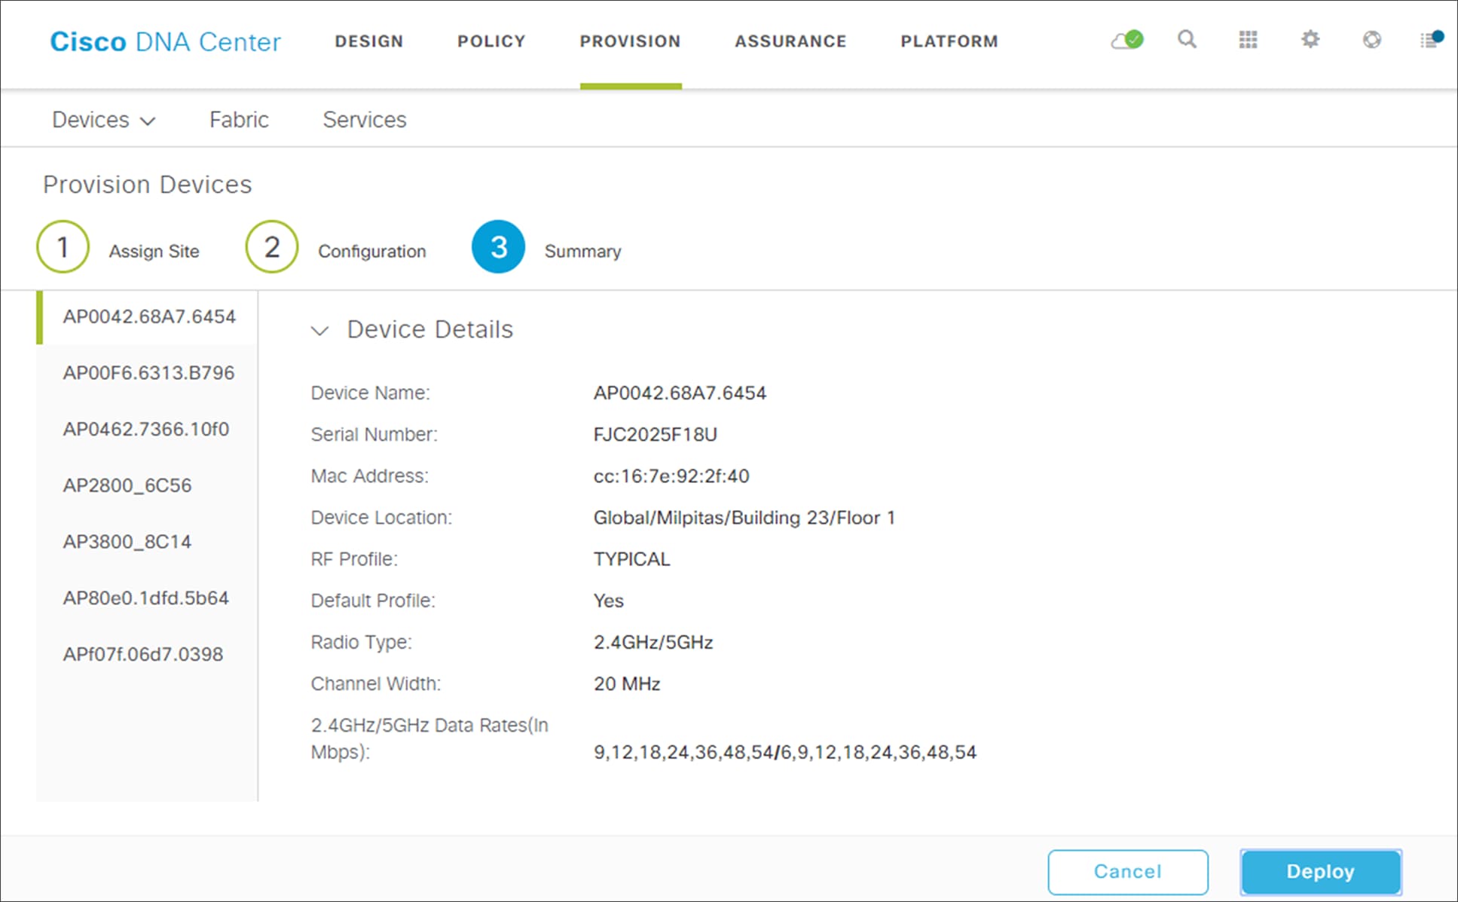Image resolution: width=1458 pixels, height=902 pixels.
Task: Click the Default Profile Yes value
Action: click(x=608, y=601)
